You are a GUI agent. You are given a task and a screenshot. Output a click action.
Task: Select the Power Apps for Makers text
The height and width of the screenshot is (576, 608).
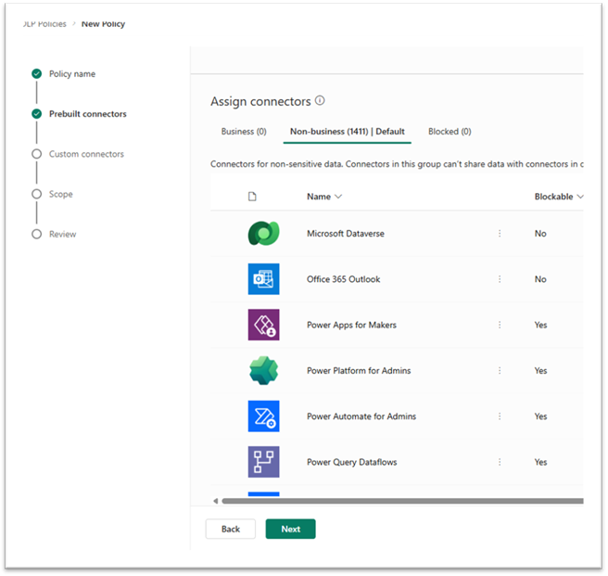pyautogui.click(x=351, y=325)
